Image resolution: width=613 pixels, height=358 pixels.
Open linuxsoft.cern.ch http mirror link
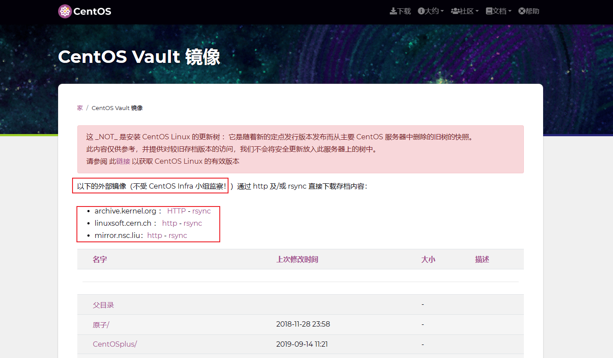[x=170, y=223]
